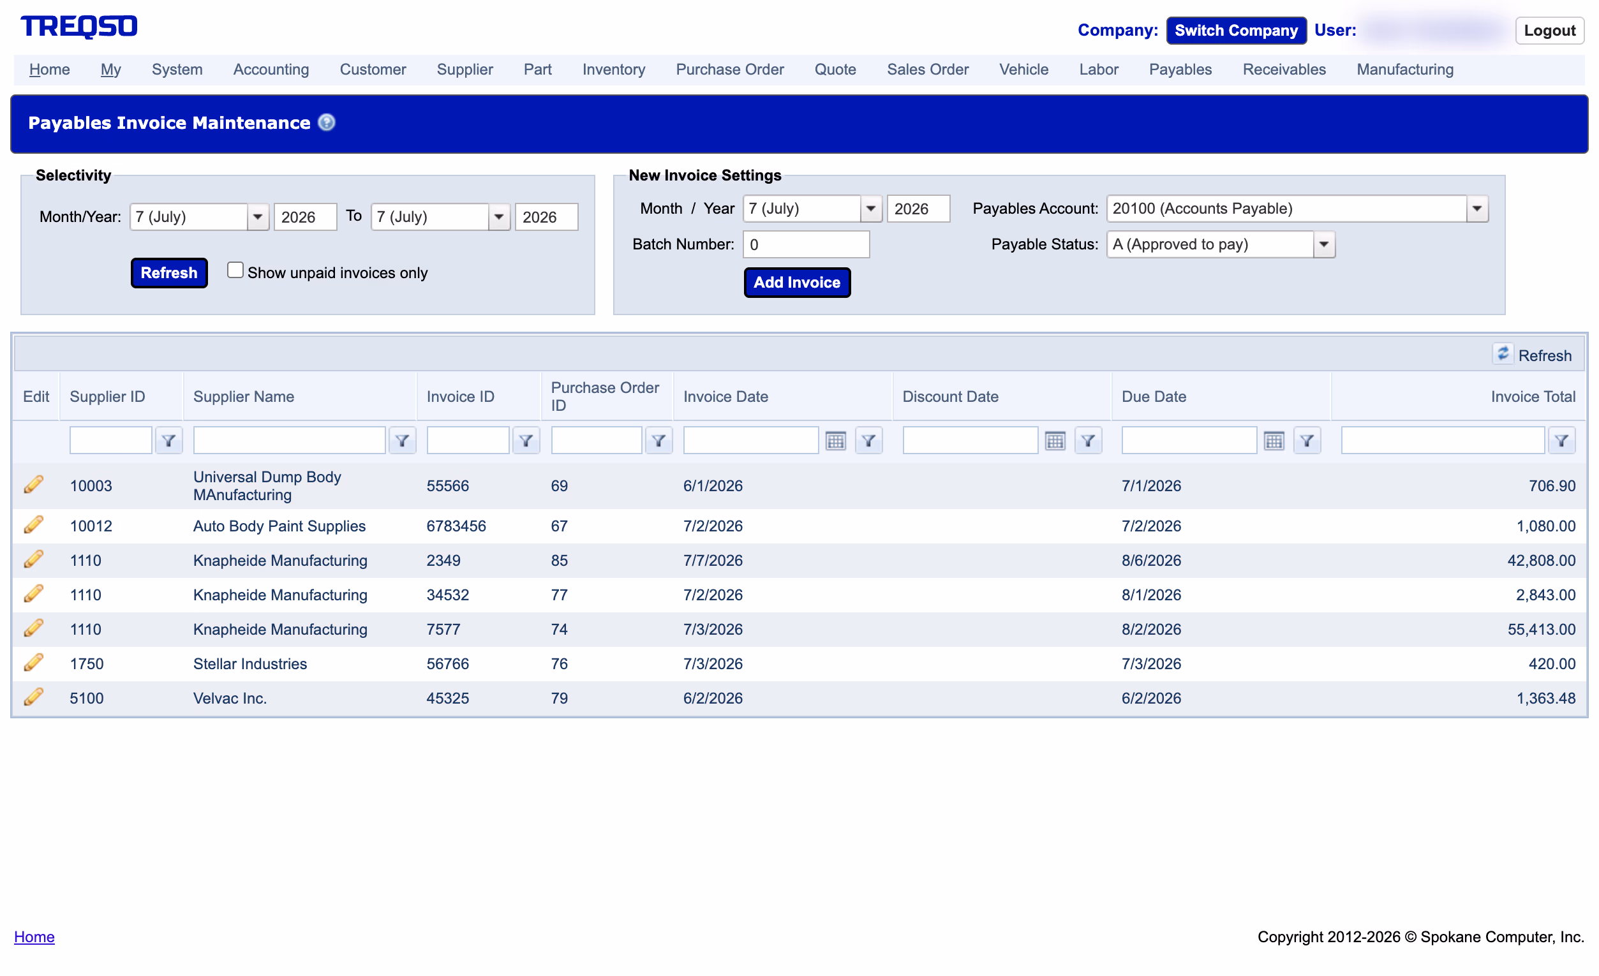Open the Due Date filter menu
Image resolution: width=1599 pixels, height=976 pixels.
(x=1307, y=441)
